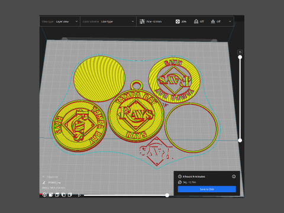284x213 pixels.
Task: Click the build plate adhesion off icon
Action: (213, 21)
